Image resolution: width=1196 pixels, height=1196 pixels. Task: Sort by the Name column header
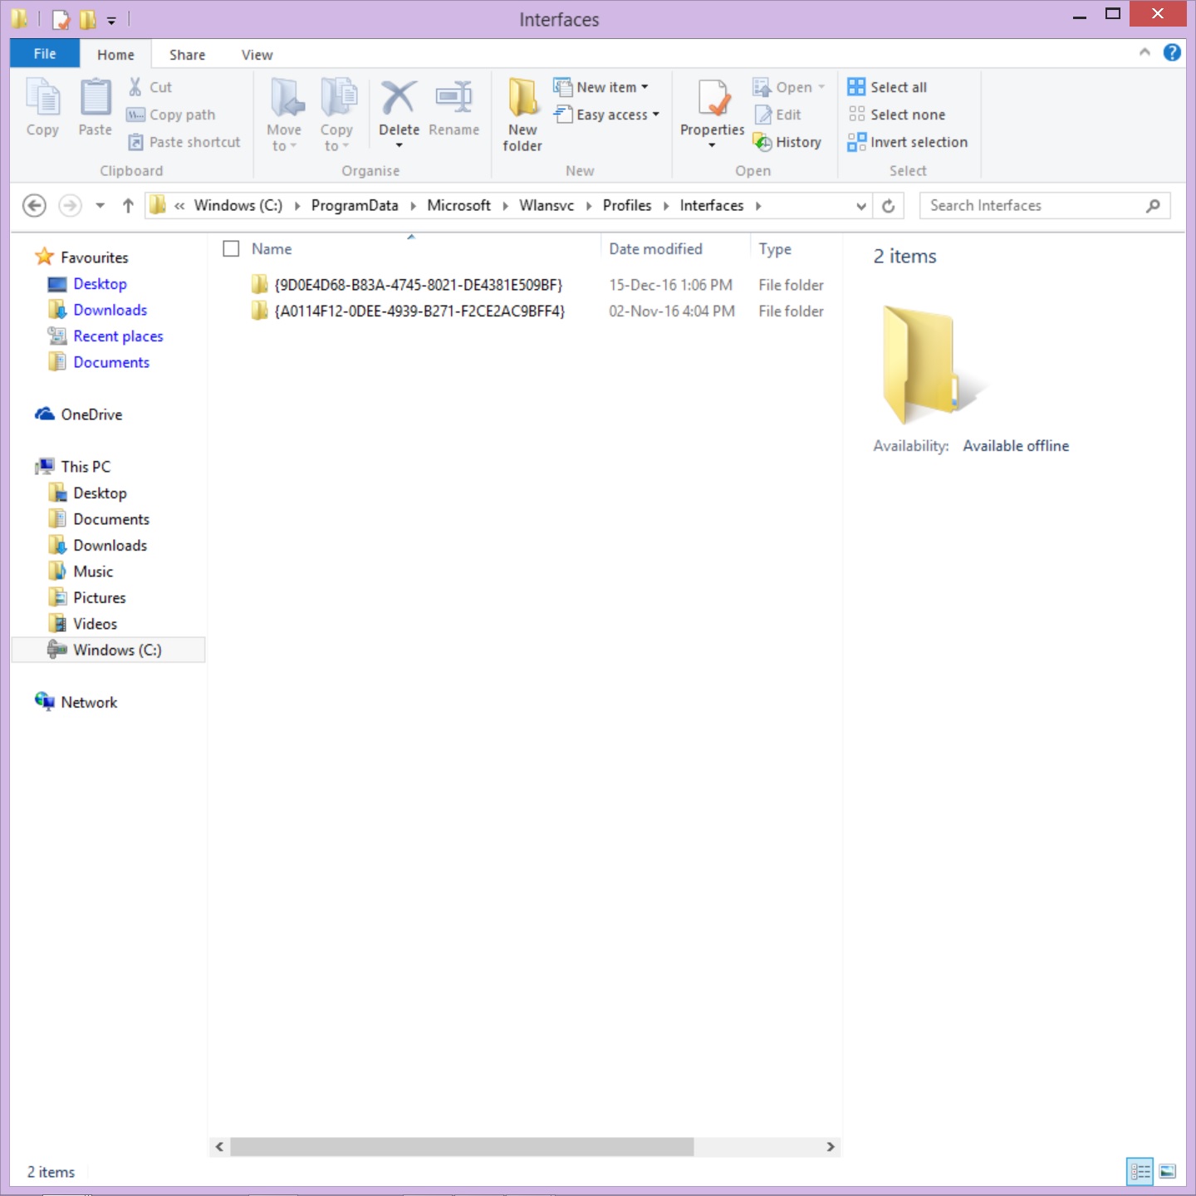(272, 249)
